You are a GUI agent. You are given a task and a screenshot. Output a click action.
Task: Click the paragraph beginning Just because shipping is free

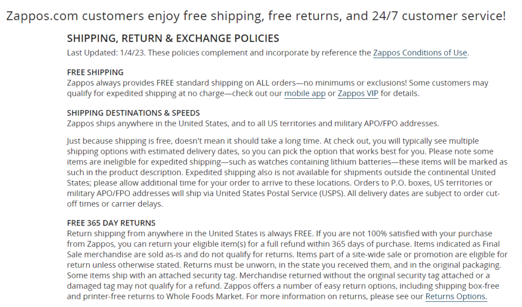[287, 172]
